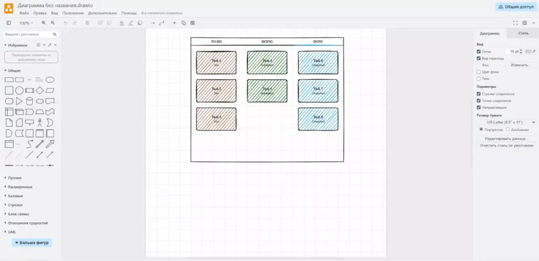Select the diamond shape in Общие
Screen dimensions: 539x261
40,90
